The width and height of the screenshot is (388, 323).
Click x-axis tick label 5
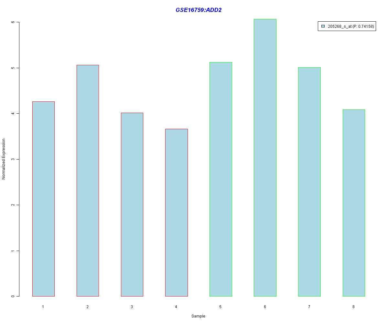click(x=221, y=307)
